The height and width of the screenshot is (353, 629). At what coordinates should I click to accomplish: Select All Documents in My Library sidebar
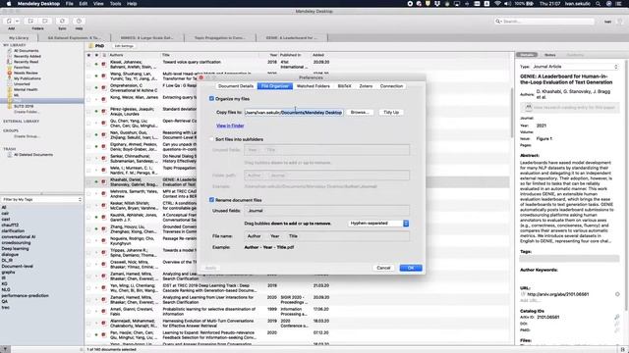[x=27, y=51]
